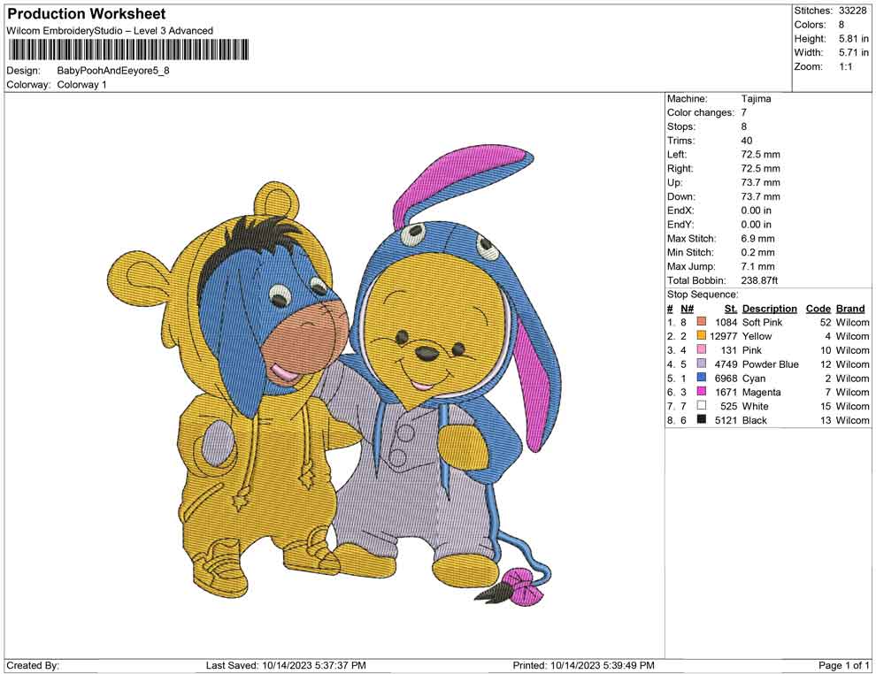The height and width of the screenshot is (674, 876).
Task: Click the 'St.' column header
Action: [x=731, y=309]
